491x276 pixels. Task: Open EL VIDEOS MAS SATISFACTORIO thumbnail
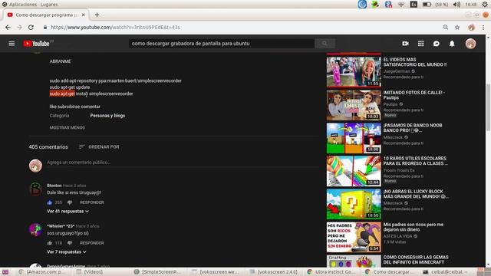[x=354, y=71]
